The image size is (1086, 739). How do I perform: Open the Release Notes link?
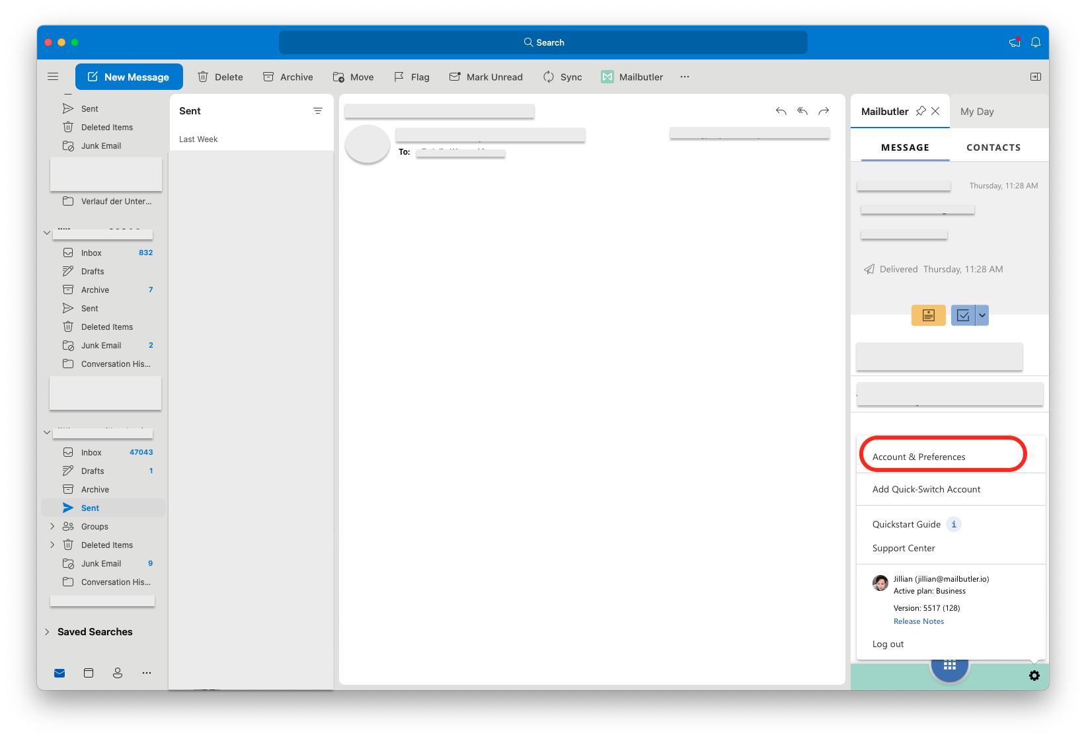click(919, 621)
